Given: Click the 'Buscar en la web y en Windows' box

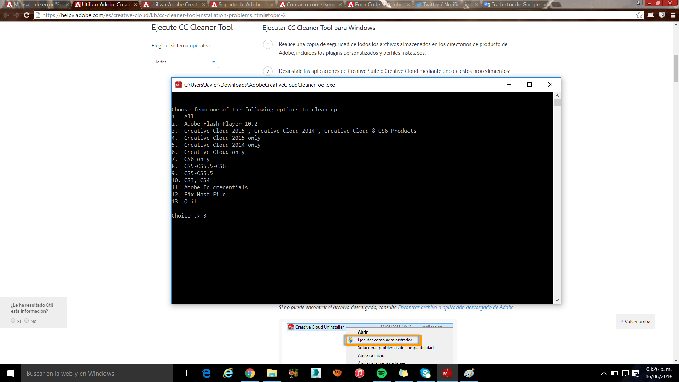Looking at the screenshot, I should pos(97,373).
